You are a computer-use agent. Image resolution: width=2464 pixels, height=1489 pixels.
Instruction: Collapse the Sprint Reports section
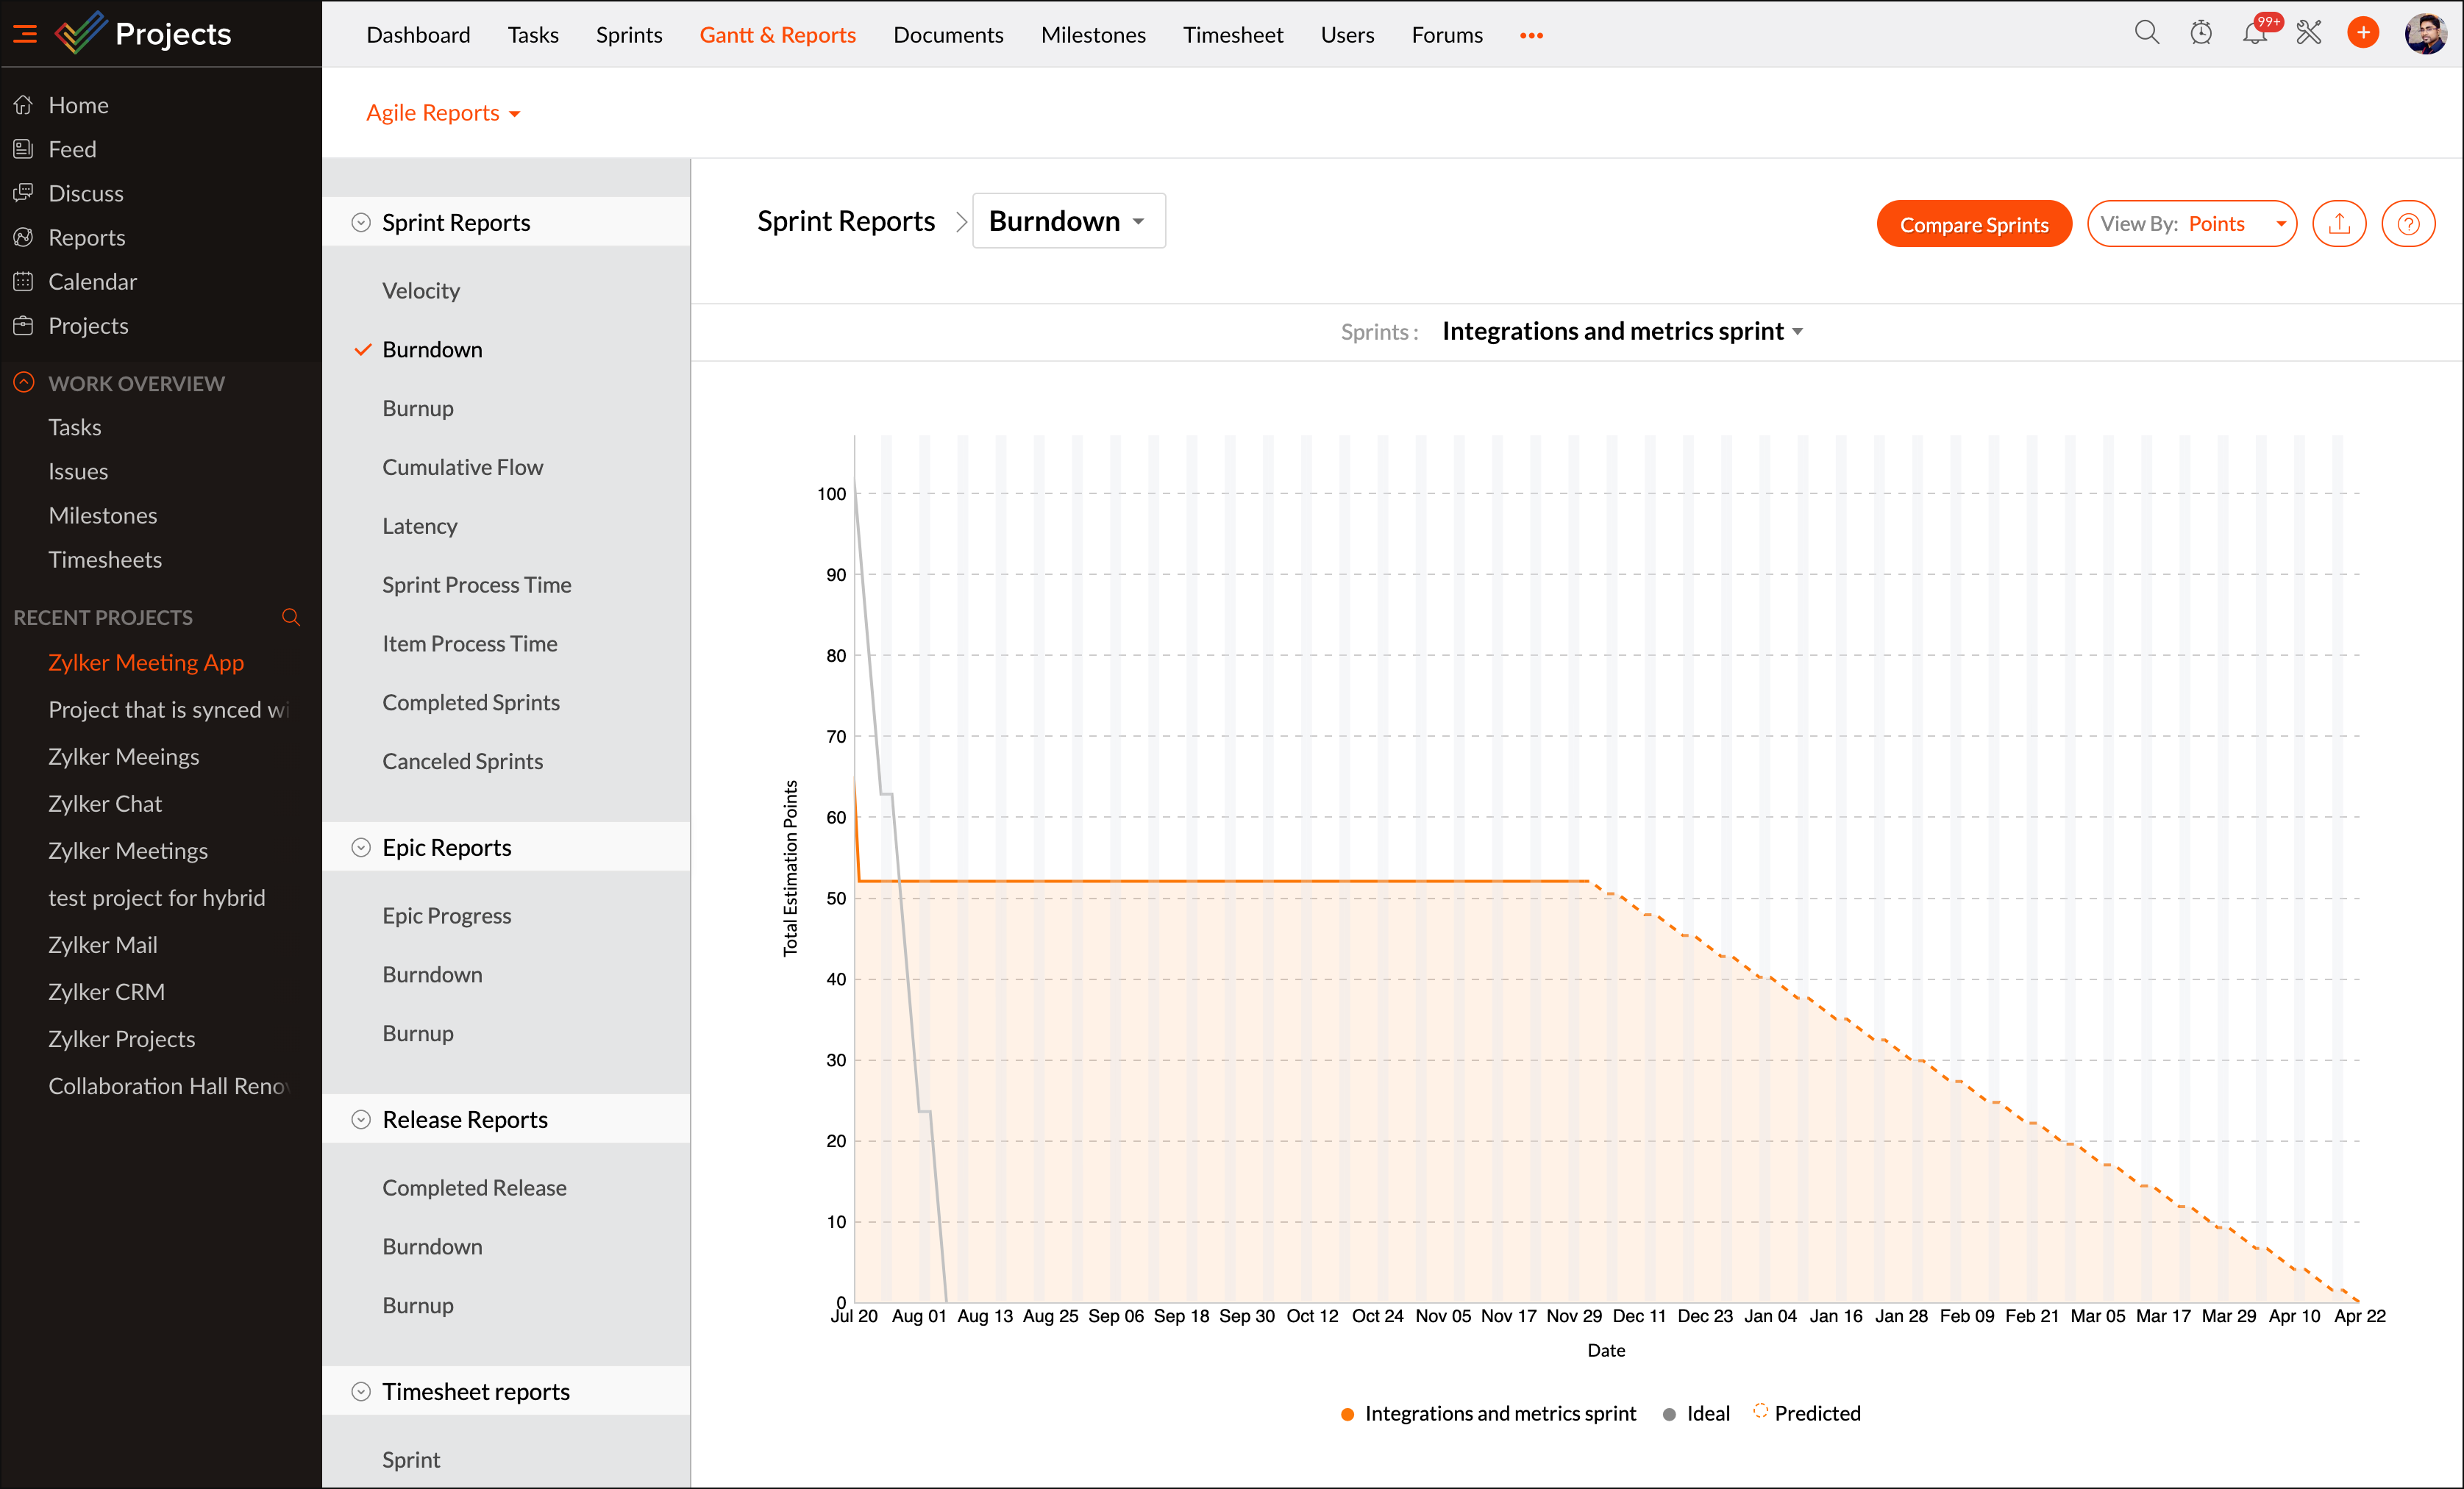coord(361,222)
